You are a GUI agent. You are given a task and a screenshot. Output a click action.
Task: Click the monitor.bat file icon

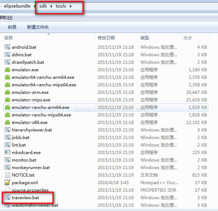(8, 160)
